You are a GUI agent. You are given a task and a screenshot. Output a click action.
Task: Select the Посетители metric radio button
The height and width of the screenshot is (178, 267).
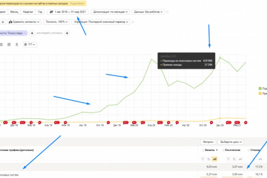click(x=223, y=150)
